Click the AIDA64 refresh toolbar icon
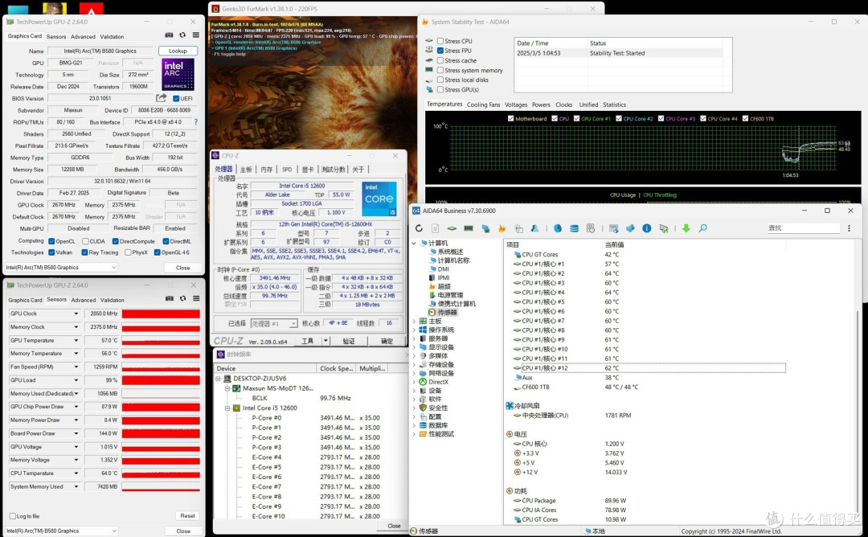Image resolution: width=868 pixels, height=537 pixels. tap(419, 228)
